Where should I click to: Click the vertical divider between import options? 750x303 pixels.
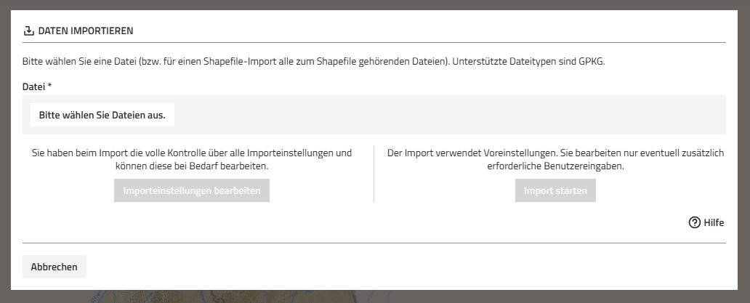(x=374, y=174)
